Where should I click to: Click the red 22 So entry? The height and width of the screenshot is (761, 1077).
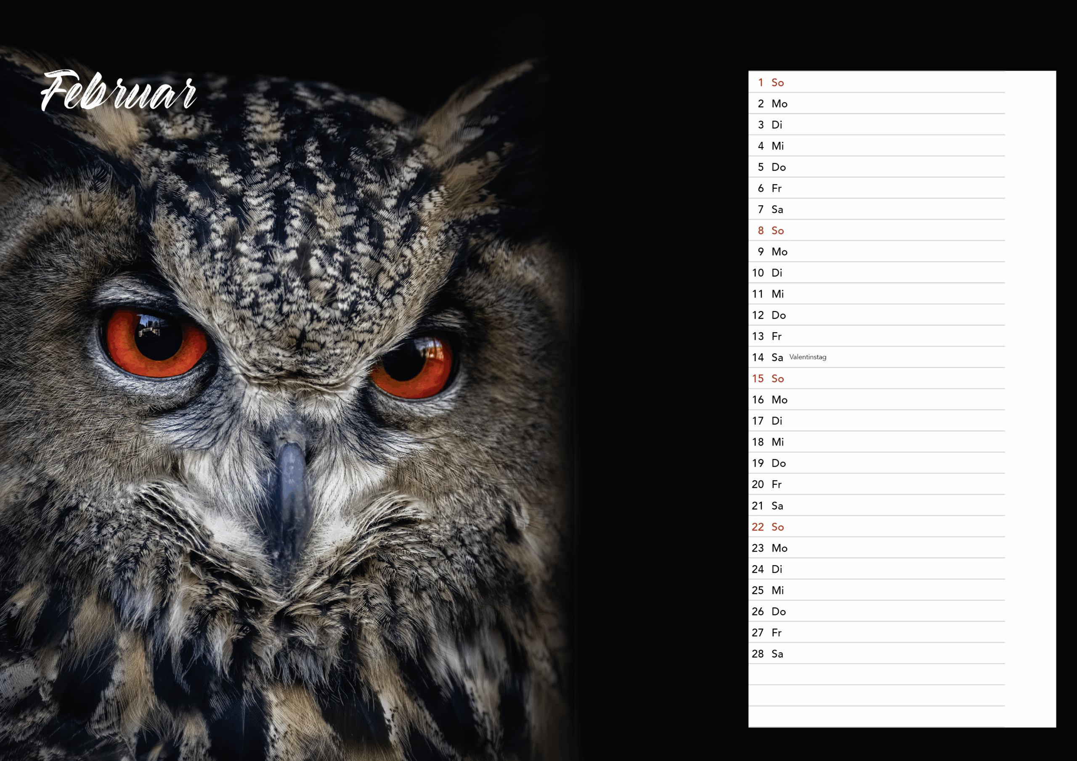coord(768,526)
